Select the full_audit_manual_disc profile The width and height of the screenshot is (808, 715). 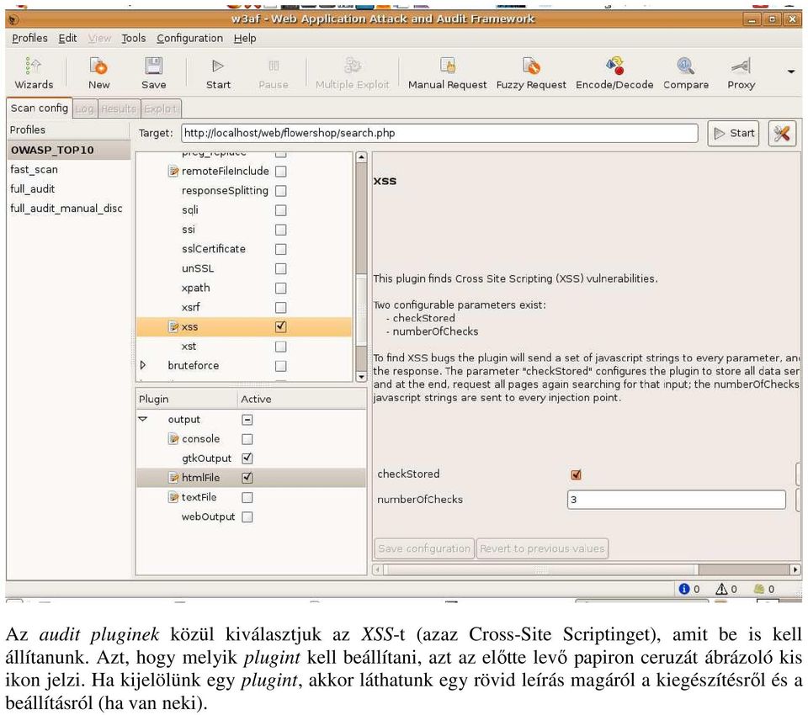[66, 209]
